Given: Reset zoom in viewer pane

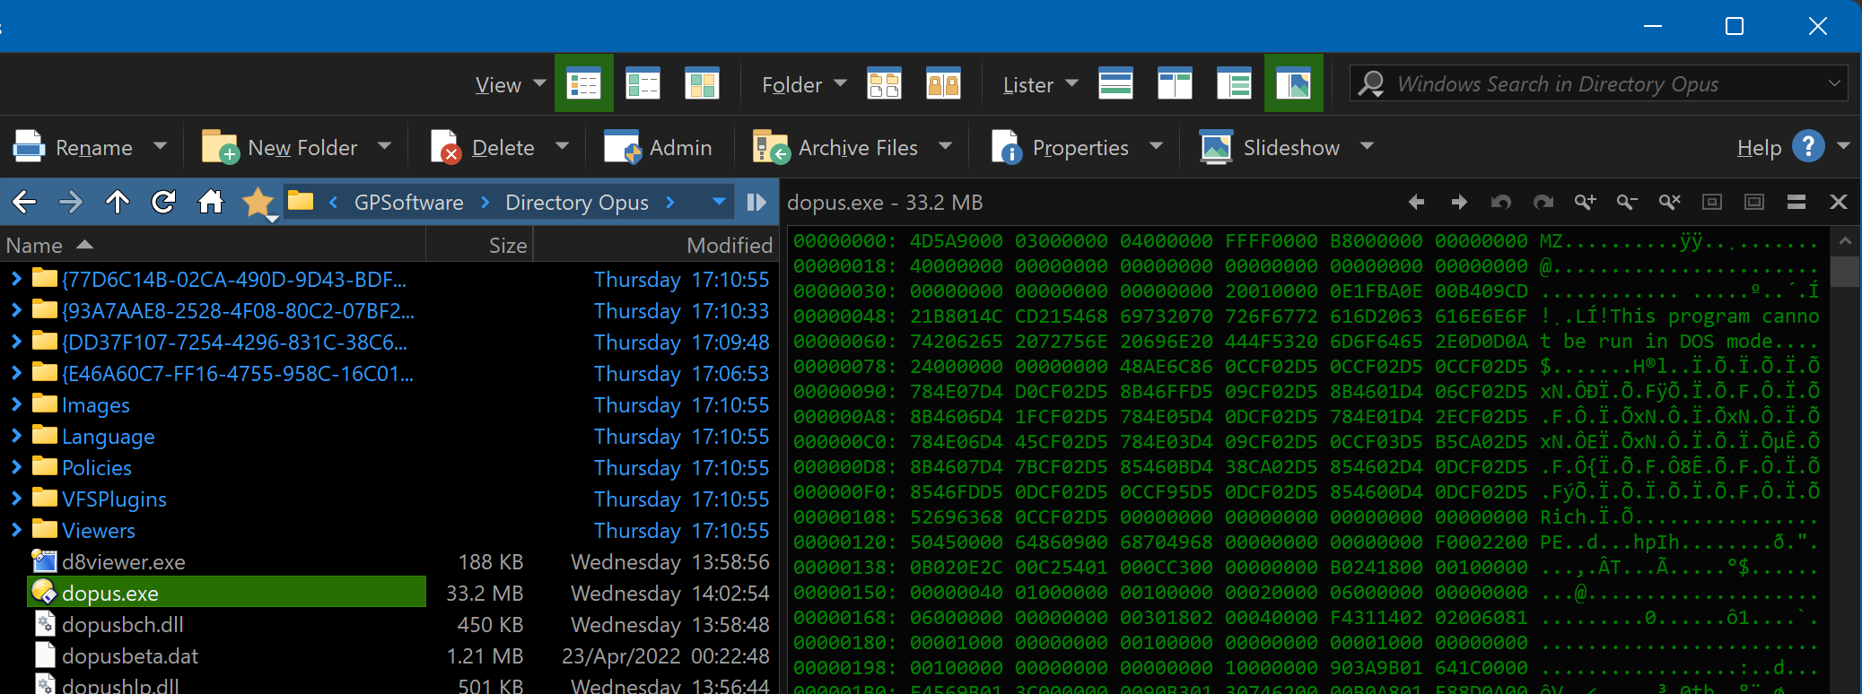Looking at the screenshot, I should click(x=1669, y=202).
